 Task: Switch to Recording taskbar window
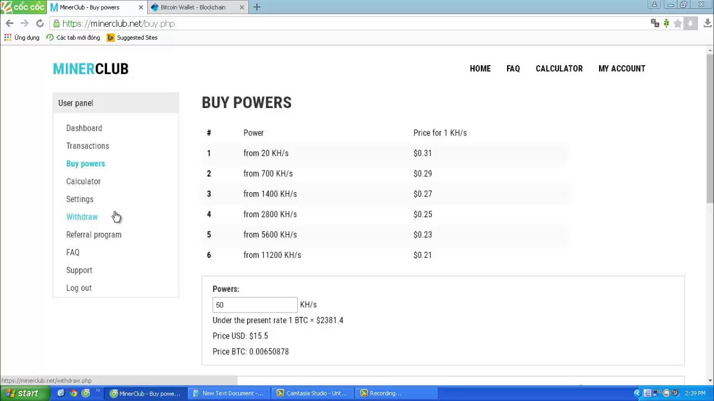(395, 393)
